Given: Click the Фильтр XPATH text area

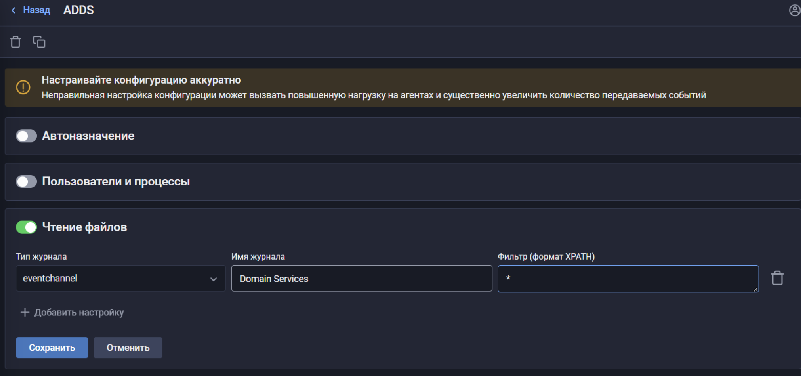Looking at the screenshot, I should tap(628, 279).
